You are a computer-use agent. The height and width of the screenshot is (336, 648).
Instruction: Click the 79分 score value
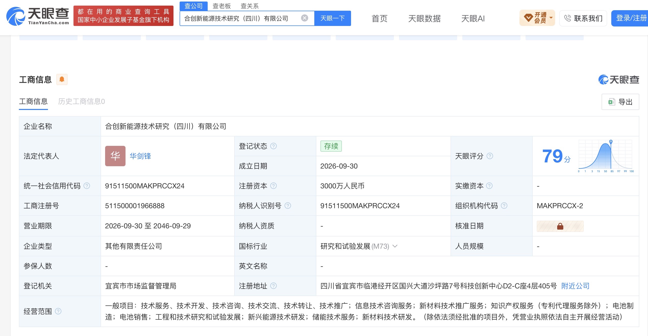pos(556,156)
